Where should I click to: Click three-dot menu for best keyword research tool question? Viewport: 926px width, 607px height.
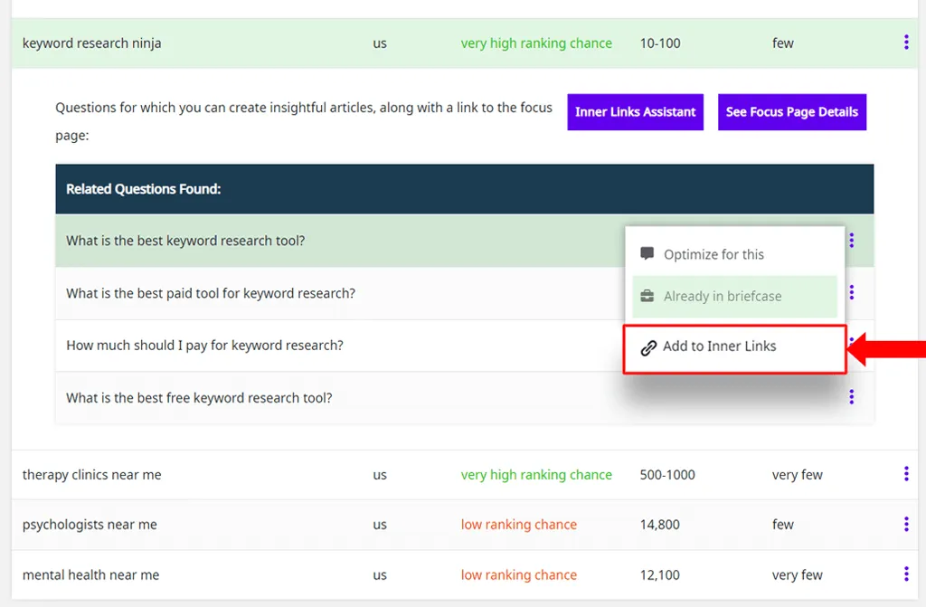[852, 240]
